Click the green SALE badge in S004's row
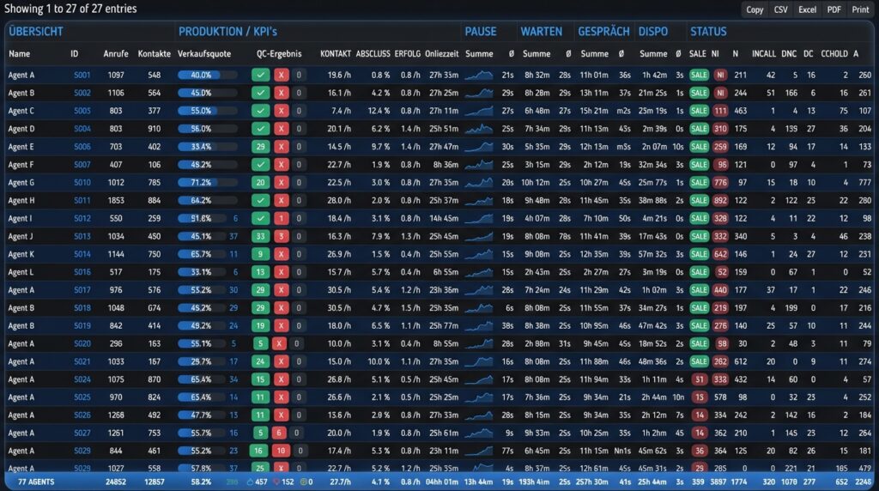Screen dimensions: 879x491 [699, 129]
